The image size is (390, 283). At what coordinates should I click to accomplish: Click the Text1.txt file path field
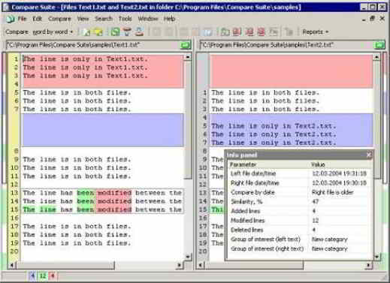tap(92, 45)
